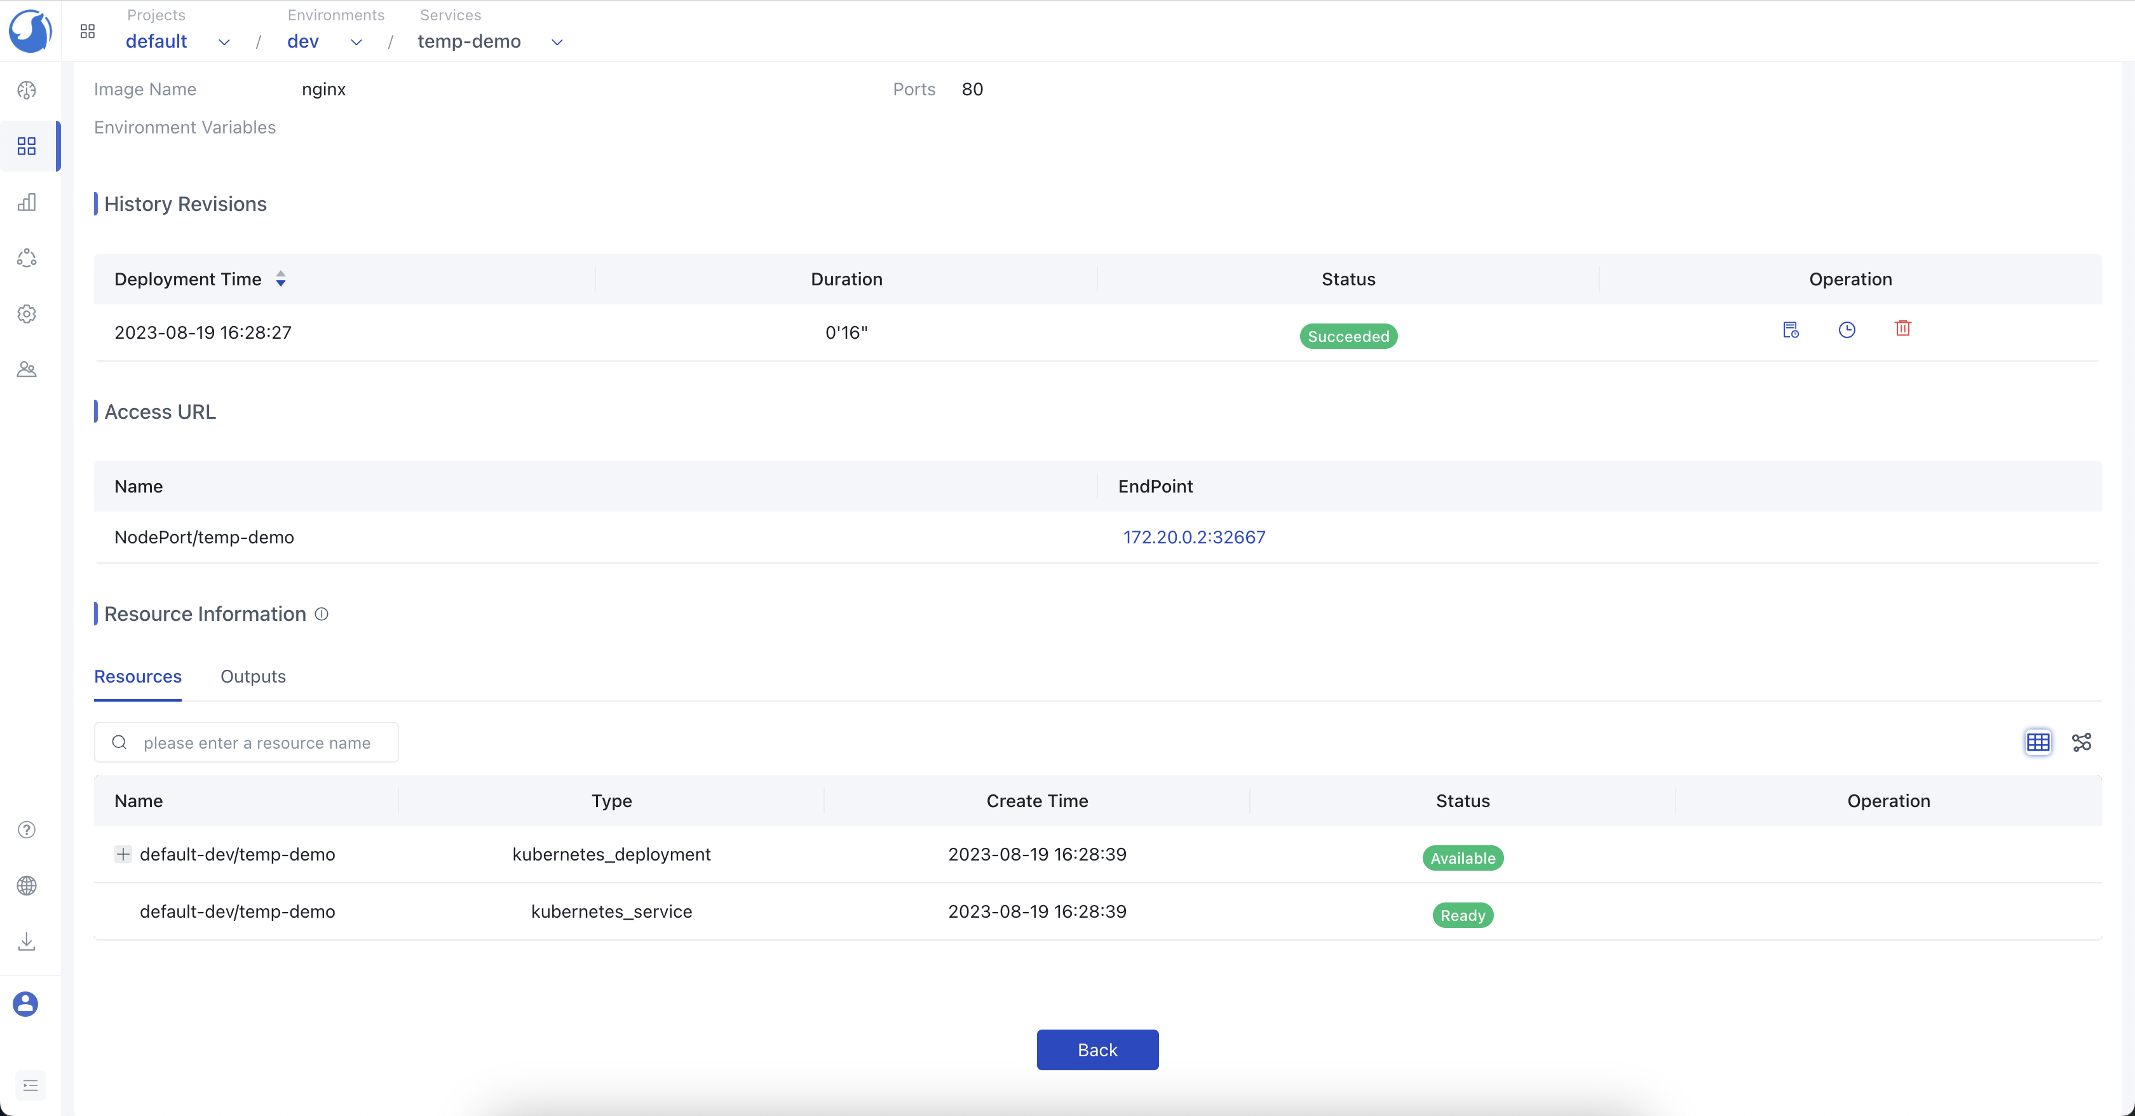
Task: Click the Environment Variables label
Action: [185, 127]
